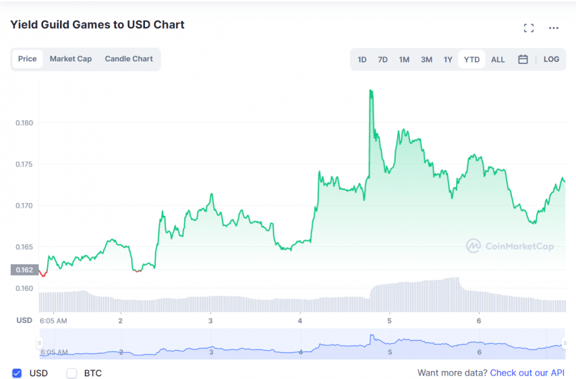Viewport: 576px width, 379px height.
Task: Follow the Check out our API link
Action: 527,373
